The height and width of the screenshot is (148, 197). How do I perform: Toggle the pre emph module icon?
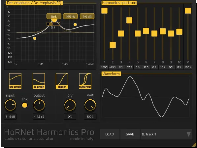[15, 81]
